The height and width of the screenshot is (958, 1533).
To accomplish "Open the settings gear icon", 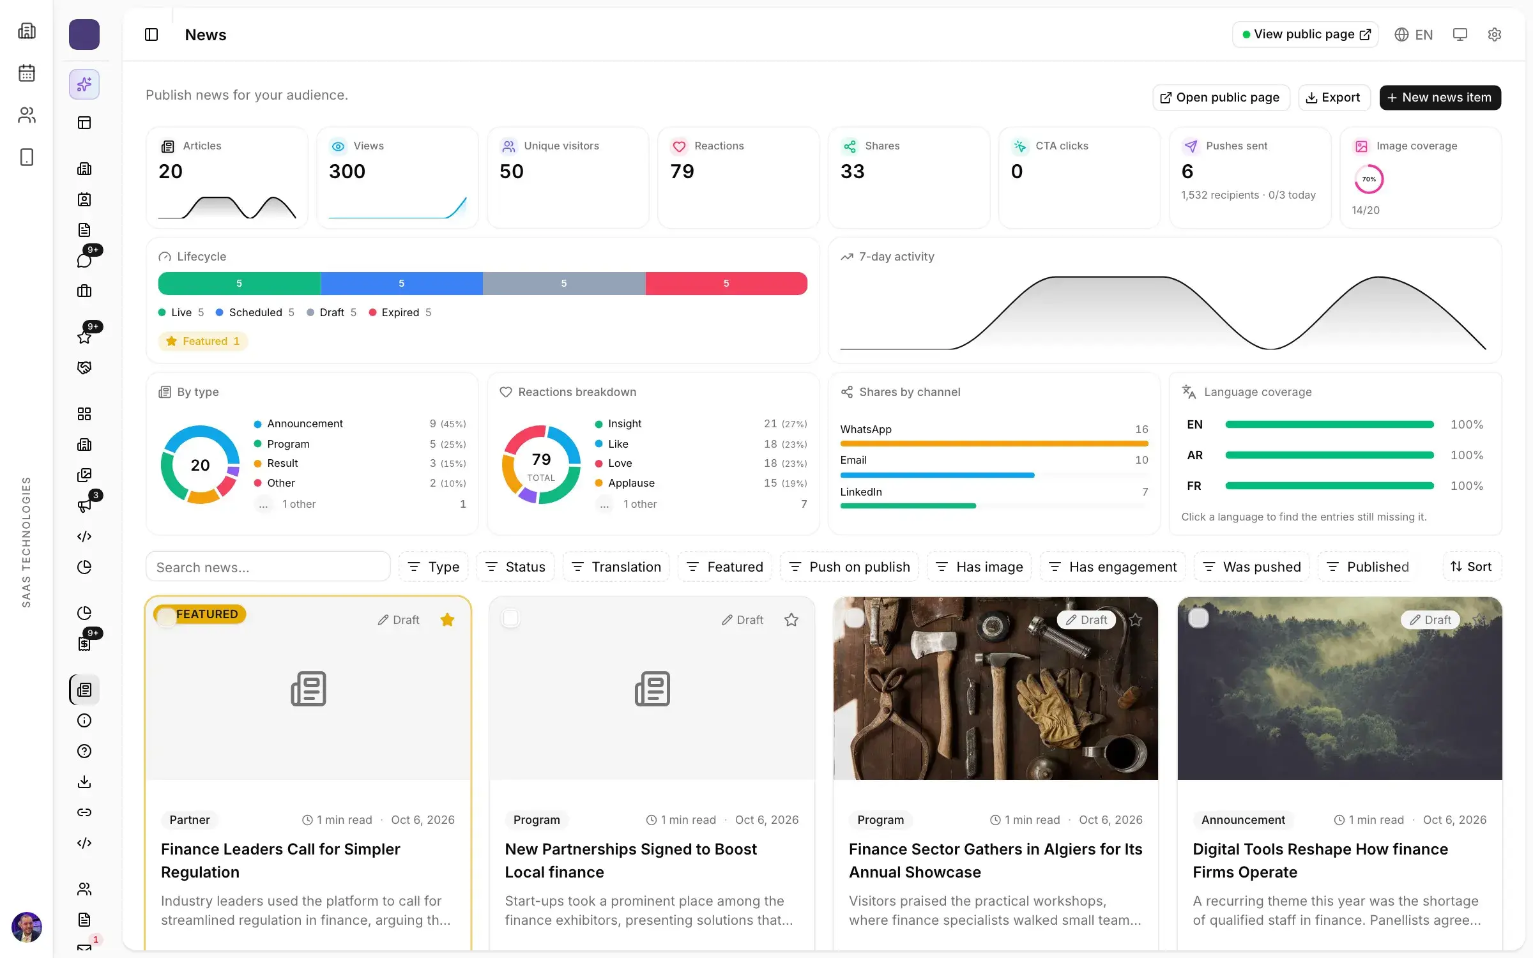I will tap(1494, 34).
